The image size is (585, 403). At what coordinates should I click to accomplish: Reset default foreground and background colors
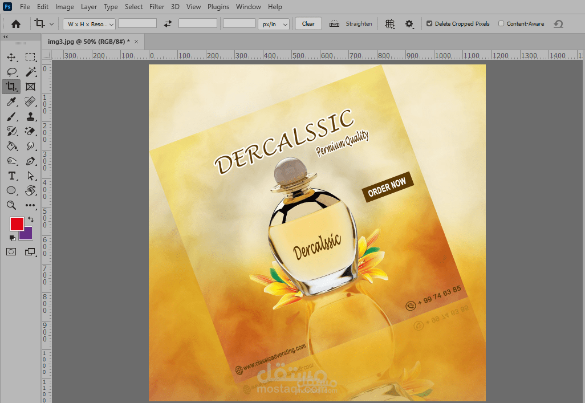coord(13,238)
